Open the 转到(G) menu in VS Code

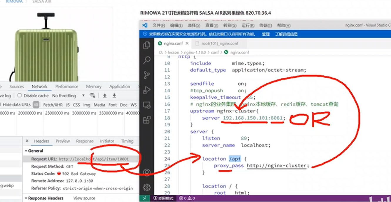(230, 26)
